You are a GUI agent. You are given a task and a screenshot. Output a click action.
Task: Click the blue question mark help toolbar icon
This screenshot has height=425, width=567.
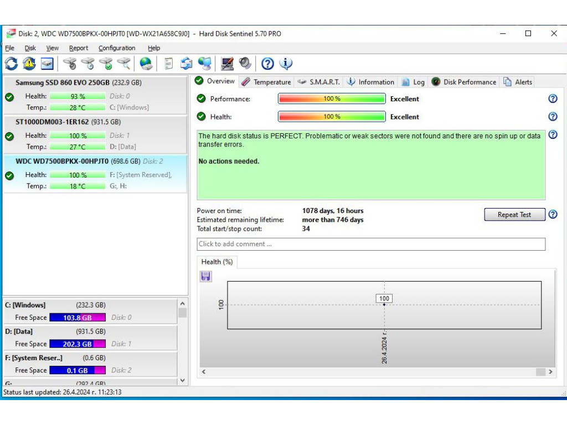tap(267, 64)
